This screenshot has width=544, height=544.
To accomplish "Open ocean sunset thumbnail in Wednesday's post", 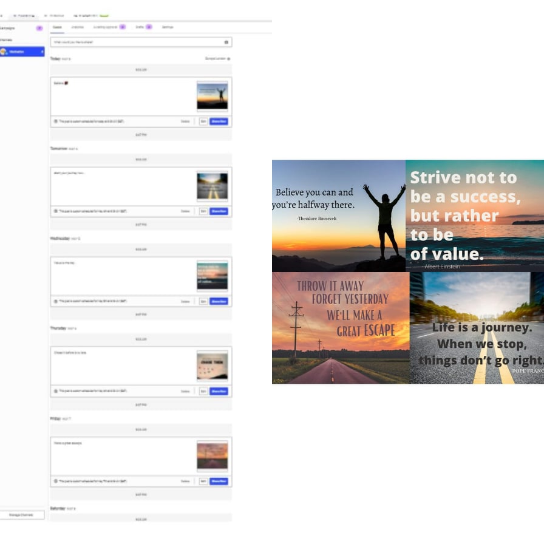I will (212, 276).
